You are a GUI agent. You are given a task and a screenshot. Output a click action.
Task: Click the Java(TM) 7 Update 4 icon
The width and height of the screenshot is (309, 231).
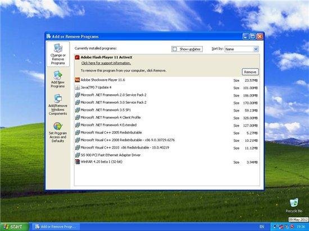tap(78, 87)
